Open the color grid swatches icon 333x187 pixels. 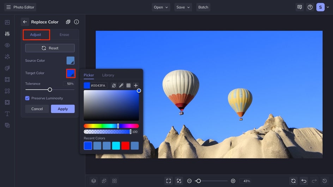[128, 86]
